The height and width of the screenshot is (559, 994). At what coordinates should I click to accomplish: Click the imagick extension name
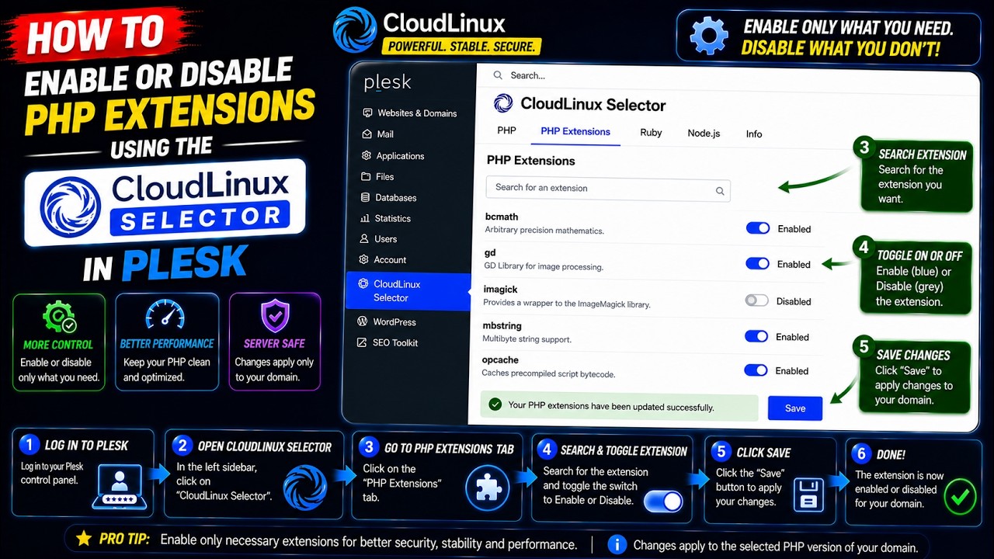click(501, 289)
